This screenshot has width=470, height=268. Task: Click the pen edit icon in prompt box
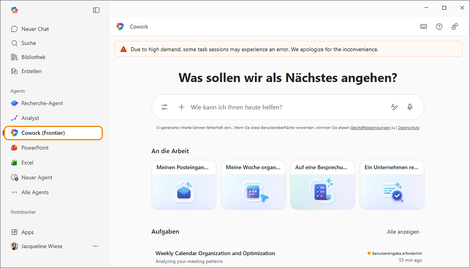(x=394, y=107)
